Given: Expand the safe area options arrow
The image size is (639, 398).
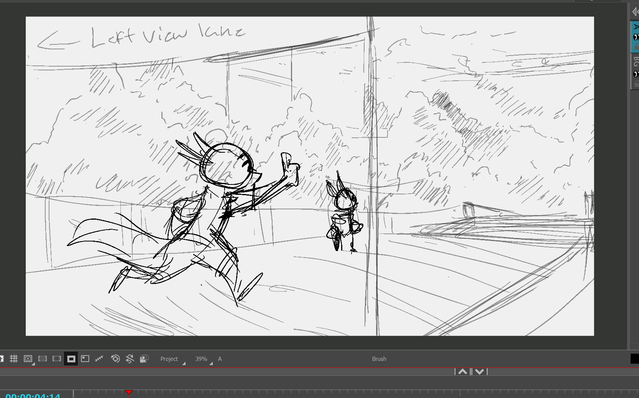Looking at the screenshot, I should (33, 364).
